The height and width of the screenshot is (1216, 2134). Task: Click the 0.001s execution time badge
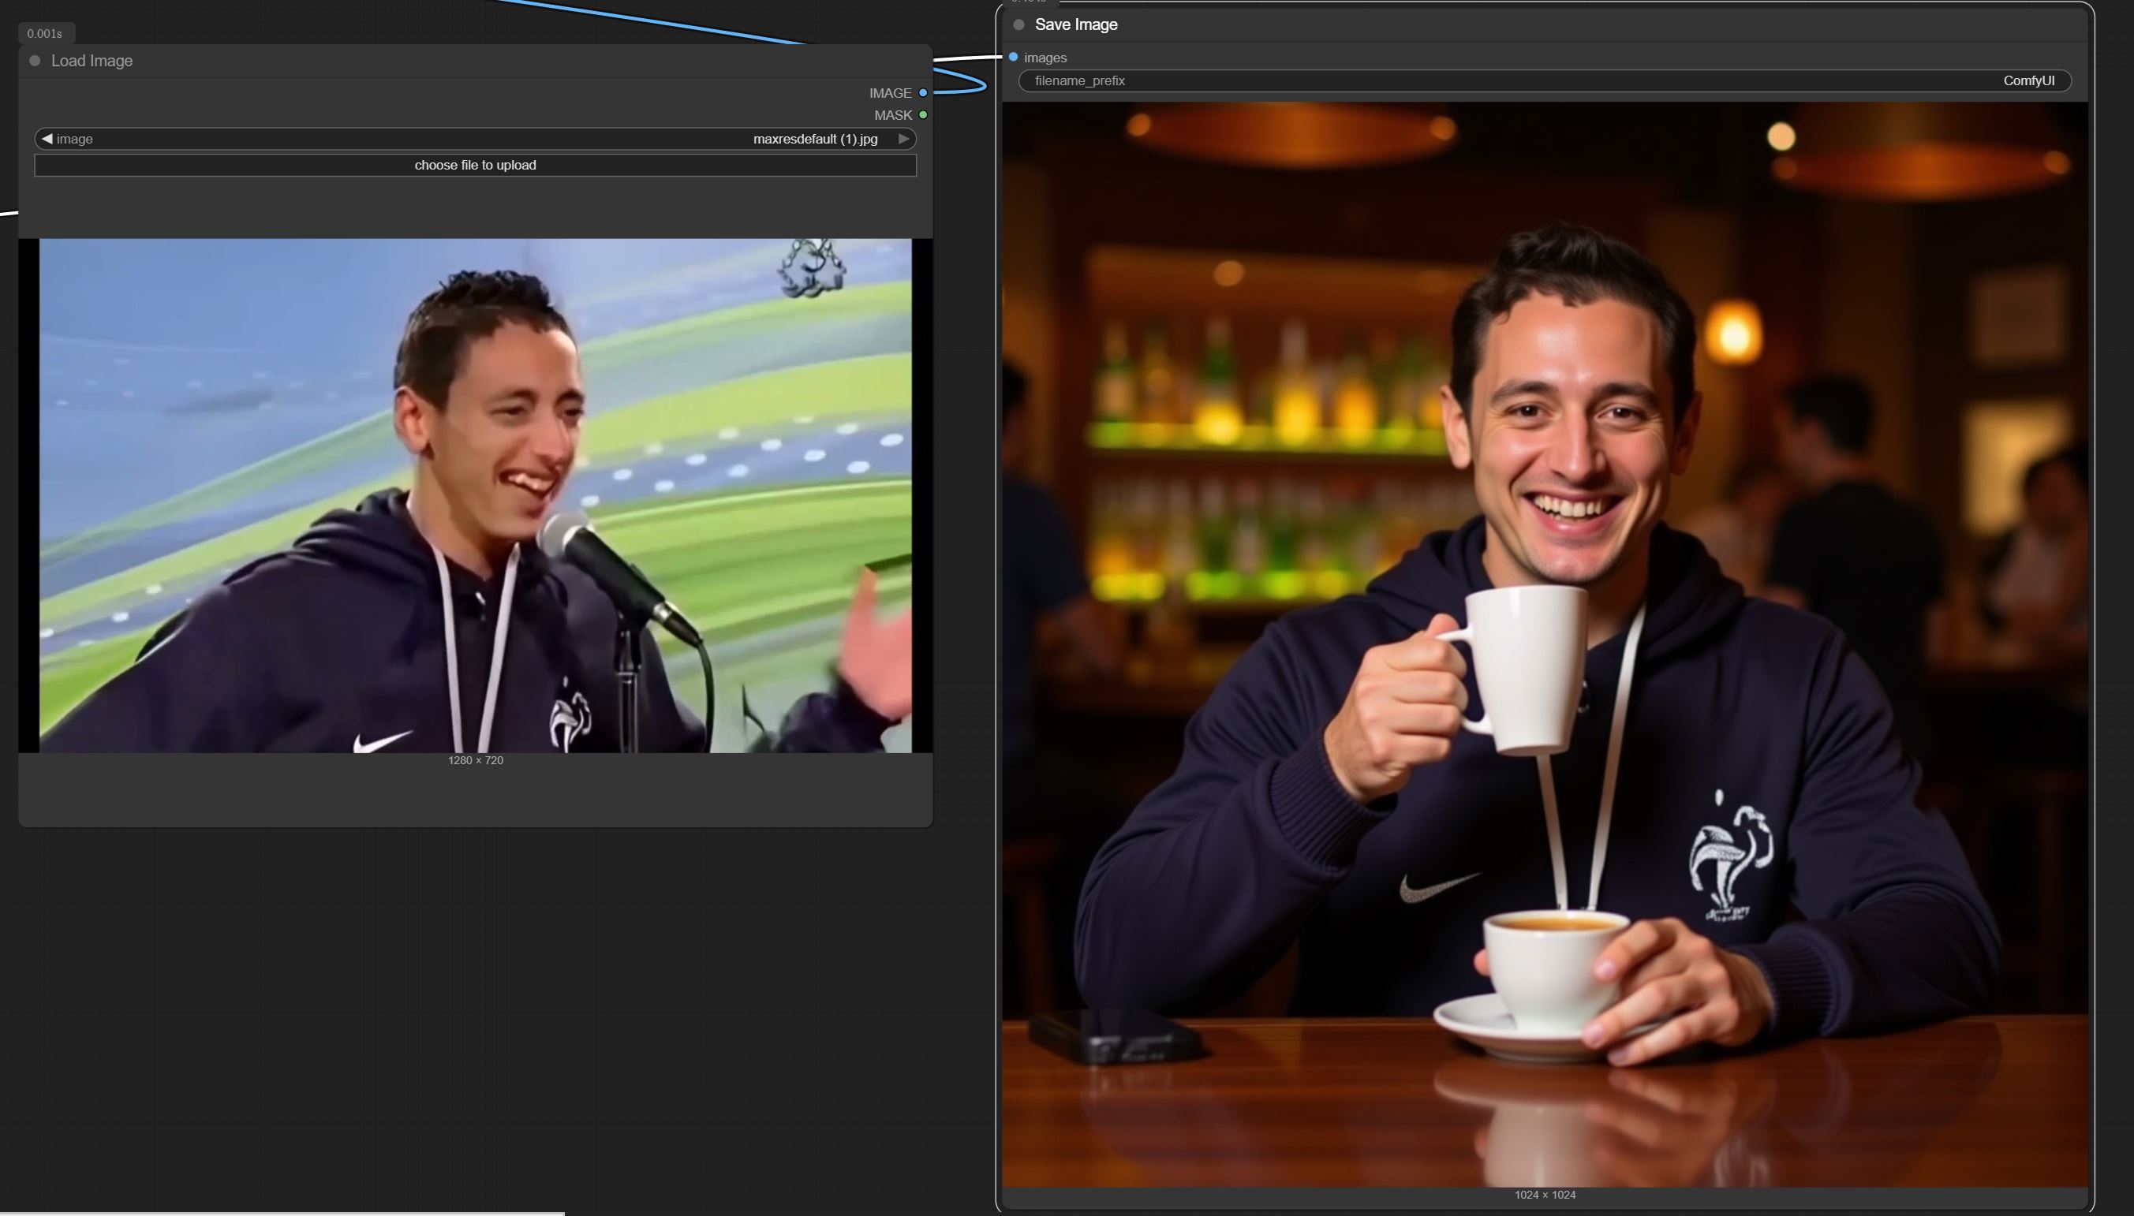pos(45,33)
